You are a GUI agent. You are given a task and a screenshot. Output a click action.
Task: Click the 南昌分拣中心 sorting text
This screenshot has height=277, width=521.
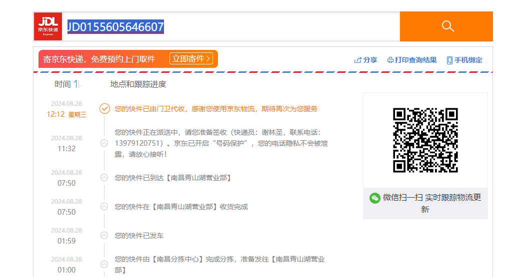coord(219,265)
